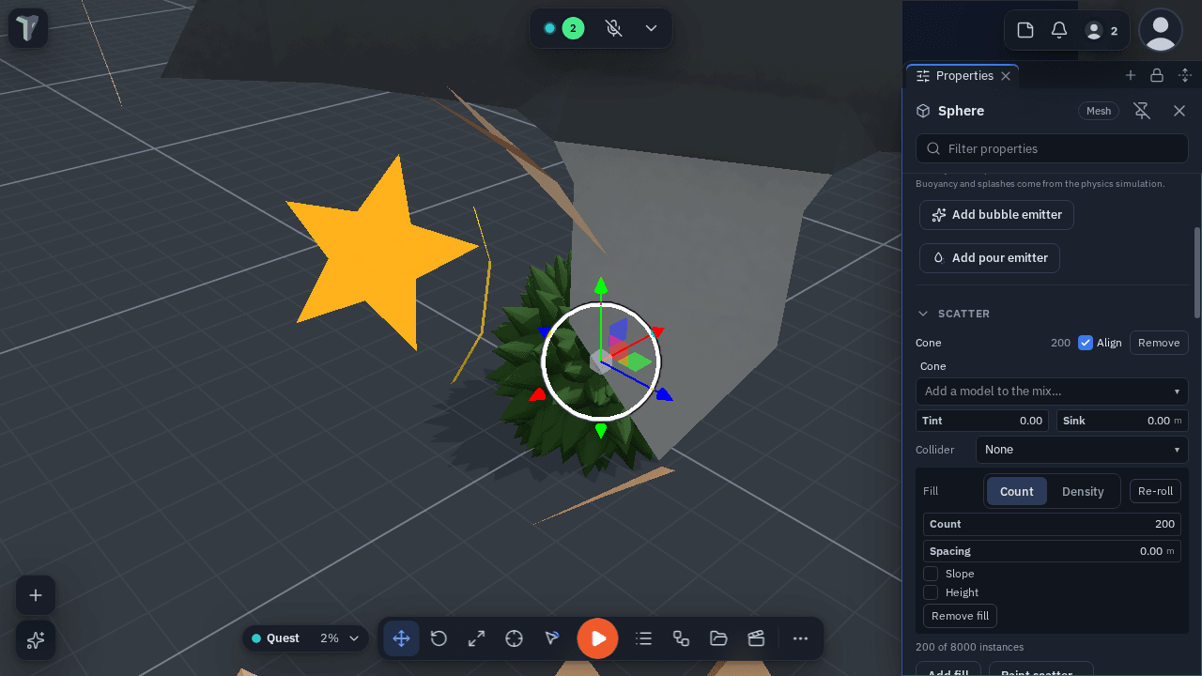Select the Scale tool in the toolbar
Image resolution: width=1202 pixels, height=676 pixels.
tap(476, 638)
